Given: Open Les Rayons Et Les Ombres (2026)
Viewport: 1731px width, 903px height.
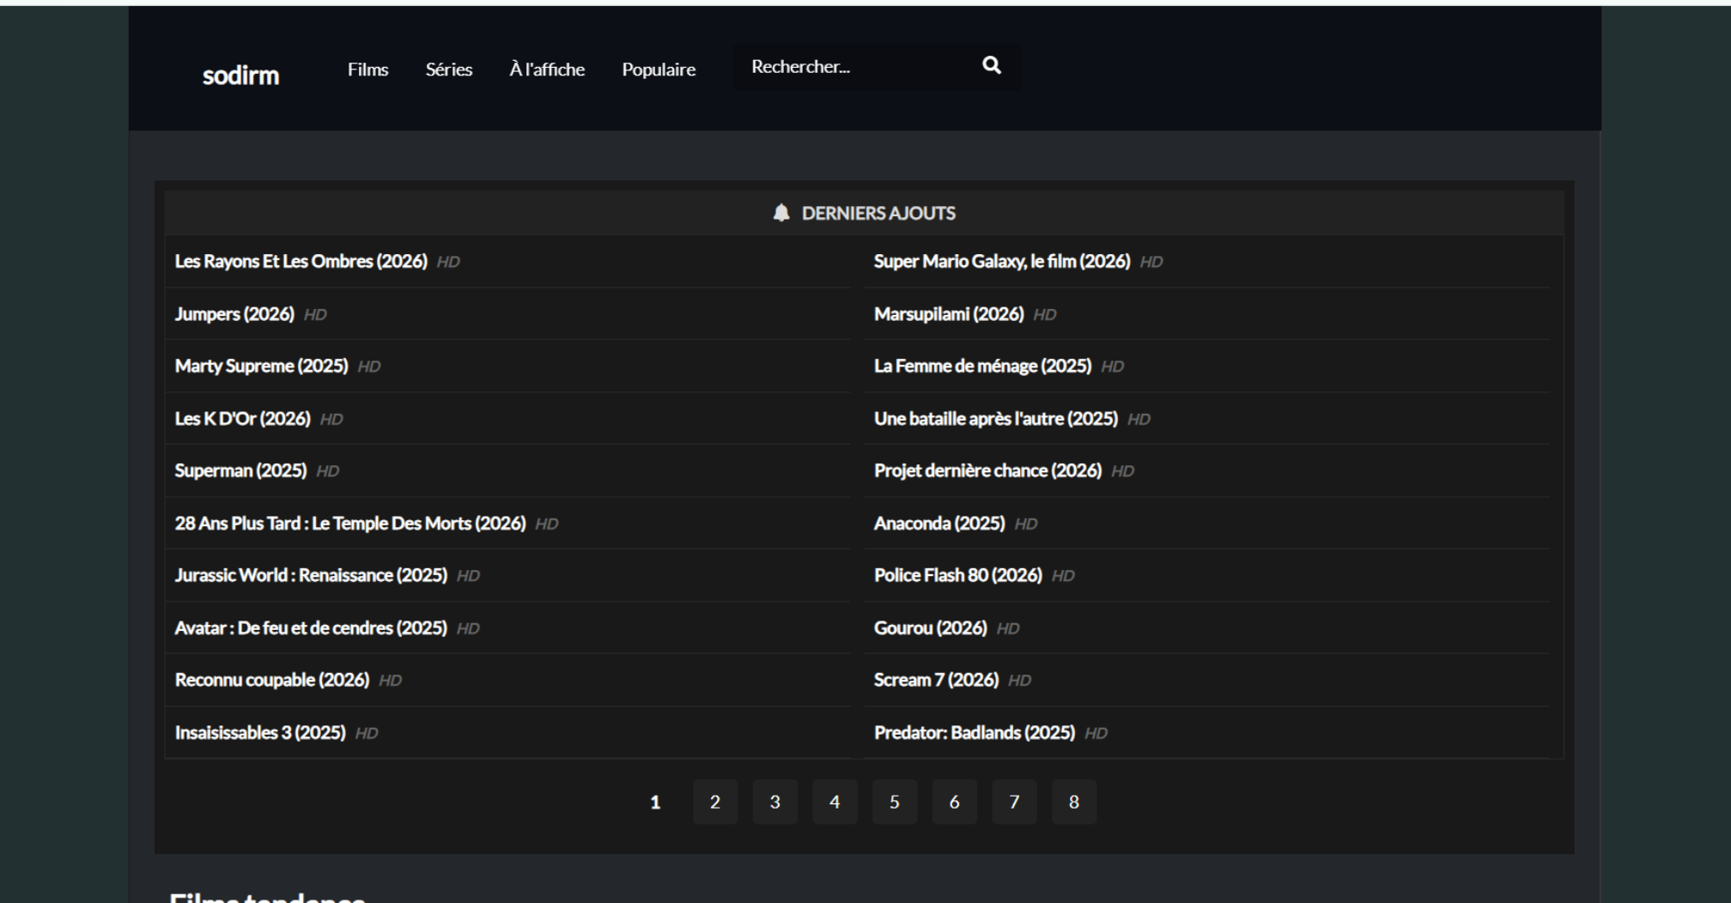Looking at the screenshot, I should tap(301, 262).
